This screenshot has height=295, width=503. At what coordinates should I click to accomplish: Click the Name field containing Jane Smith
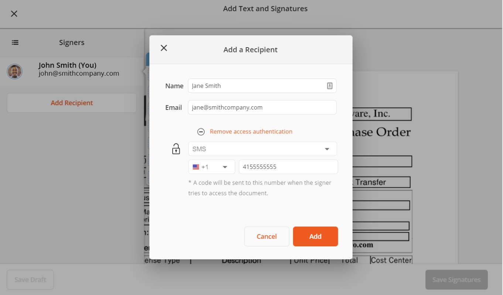(x=262, y=86)
